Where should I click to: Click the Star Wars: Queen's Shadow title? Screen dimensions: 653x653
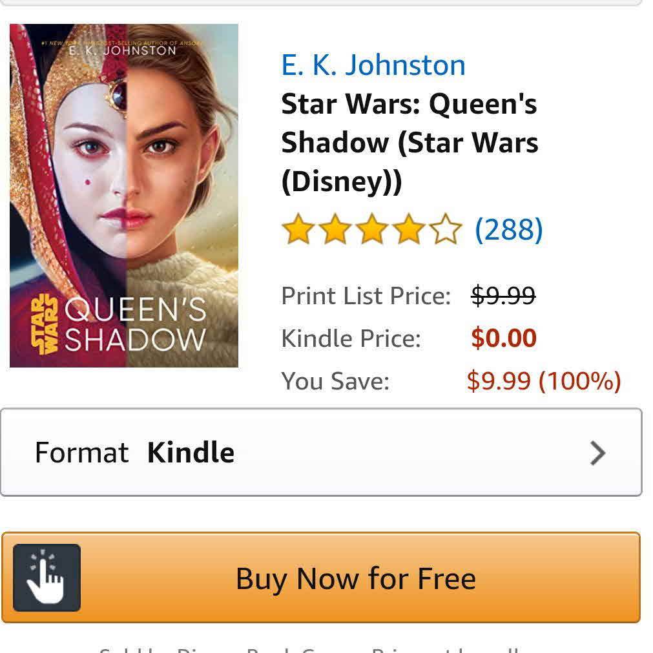tap(409, 143)
